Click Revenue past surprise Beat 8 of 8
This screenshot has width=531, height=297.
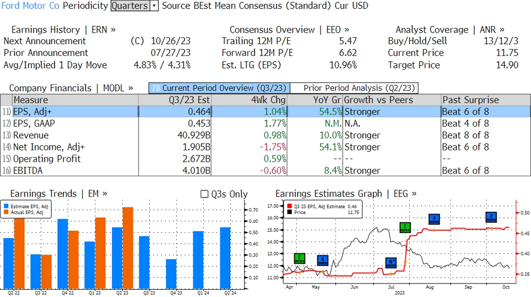click(x=465, y=135)
